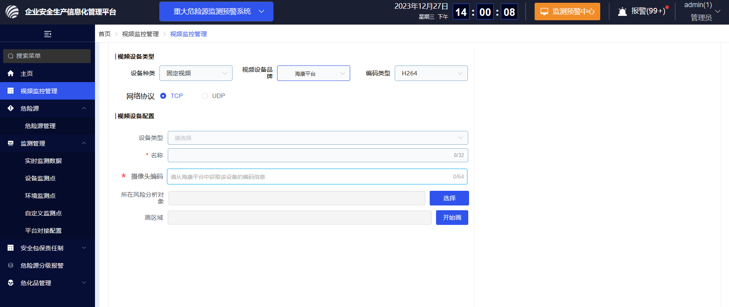This screenshot has width=729, height=307.
Task: Open the 重大危险源监测预警系统 system dropdown
Action: click(216, 12)
